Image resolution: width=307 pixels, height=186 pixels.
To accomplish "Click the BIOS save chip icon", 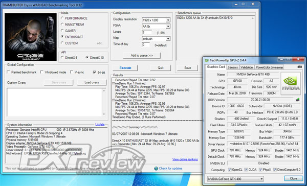I will 297,100.
